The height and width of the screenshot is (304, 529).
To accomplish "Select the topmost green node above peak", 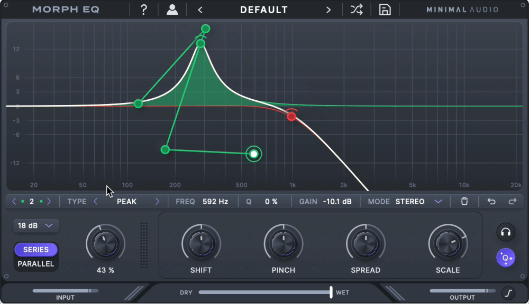I will 205,29.
